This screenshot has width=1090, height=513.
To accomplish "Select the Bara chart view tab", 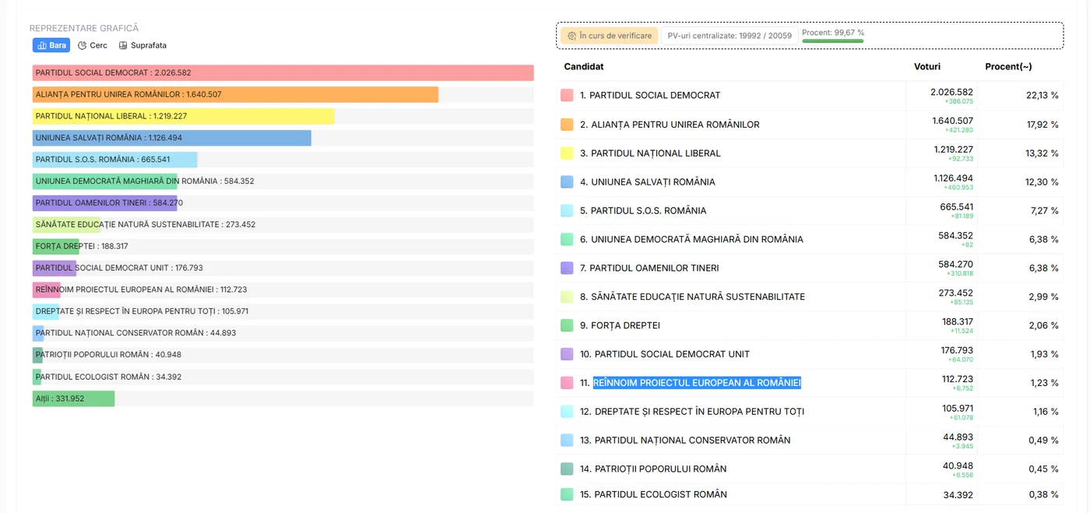I will tap(51, 45).
